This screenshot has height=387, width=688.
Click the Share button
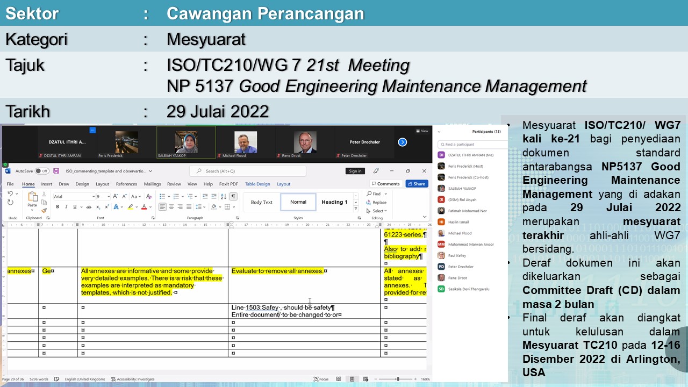click(417, 184)
